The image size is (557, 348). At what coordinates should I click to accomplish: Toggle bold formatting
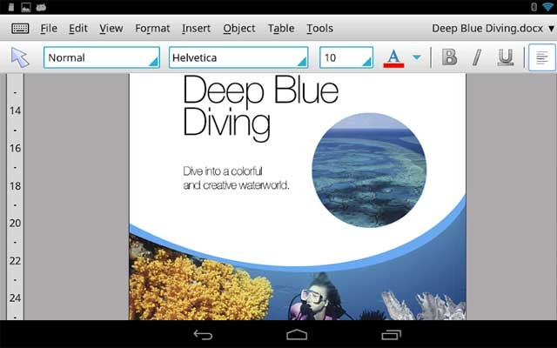pyautogui.click(x=449, y=58)
